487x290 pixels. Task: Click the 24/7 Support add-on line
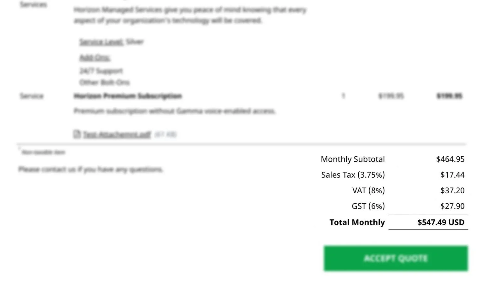coord(101,71)
